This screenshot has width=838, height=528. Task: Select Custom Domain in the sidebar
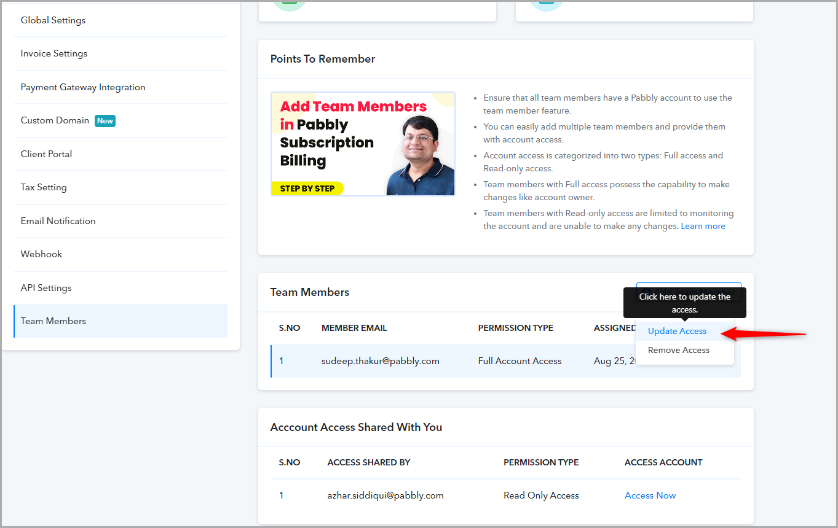tap(121, 120)
